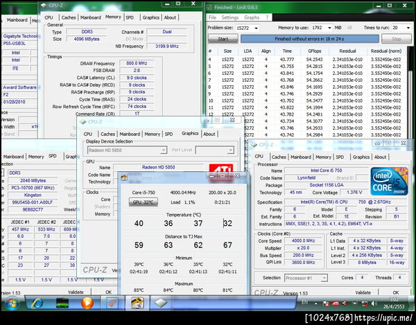
Task: Click the Intel Core i5 750 name field
Action: 327,170
